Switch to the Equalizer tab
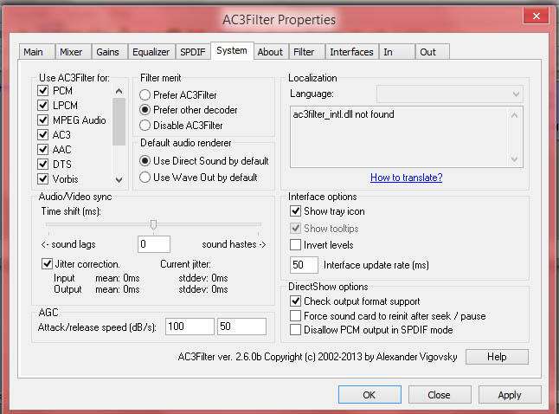This screenshot has width=559, height=414. click(x=151, y=52)
